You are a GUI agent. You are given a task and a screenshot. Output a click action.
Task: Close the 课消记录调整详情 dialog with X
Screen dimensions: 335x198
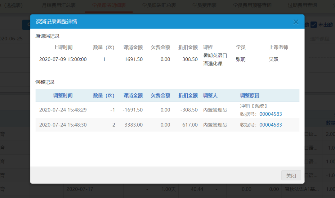pyautogui.click(x=296, y=22)
